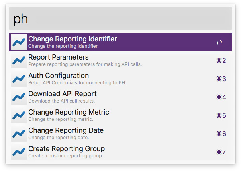Image resolution: width=241 pixels, height=171 pixels.
Task: Click the ⌘2 shortcut label
Action: coord(221,61)
